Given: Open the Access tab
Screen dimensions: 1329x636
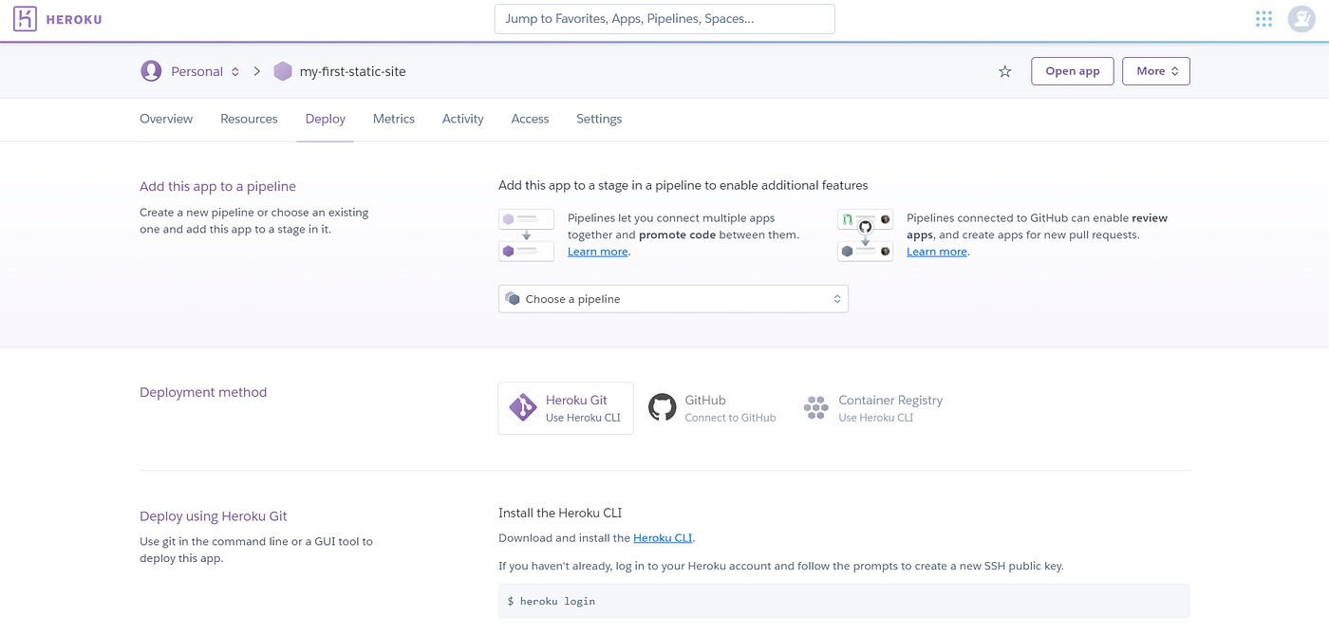Looking at the screenshot, I should (x=530, y=119).
